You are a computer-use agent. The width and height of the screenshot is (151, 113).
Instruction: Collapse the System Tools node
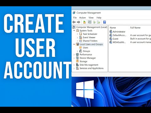pos(74,30)
